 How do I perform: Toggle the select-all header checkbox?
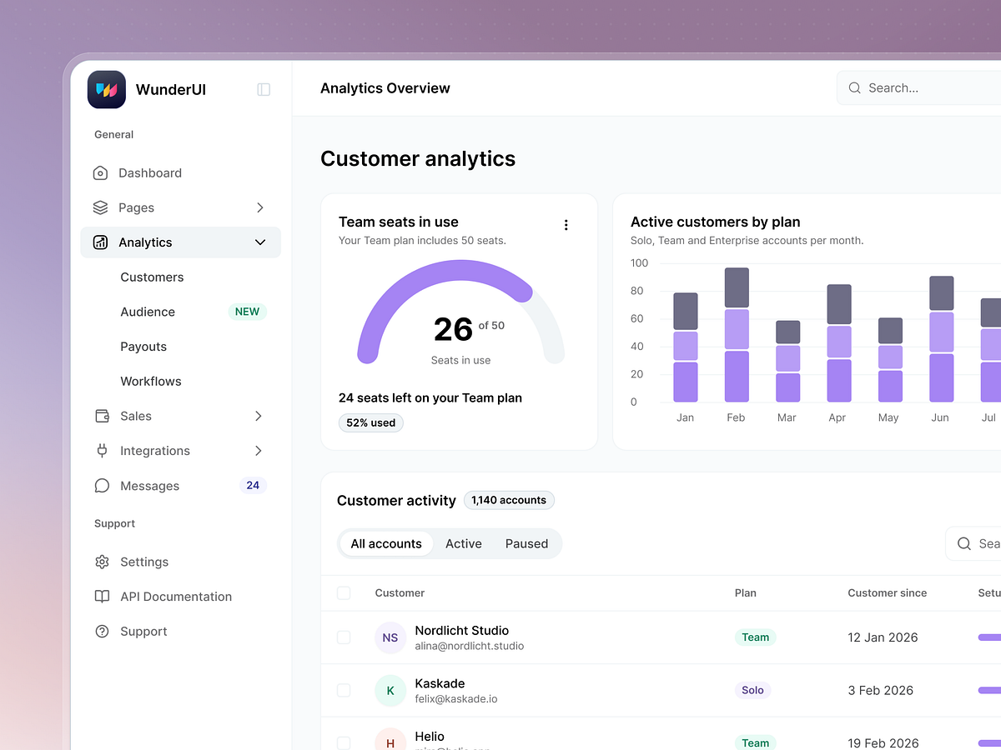click(x=344, y=593)
